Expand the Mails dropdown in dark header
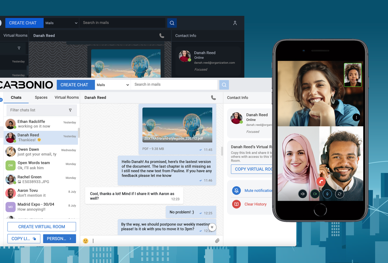Viewport: 388px width, 263px height. (x=61, y=23)
